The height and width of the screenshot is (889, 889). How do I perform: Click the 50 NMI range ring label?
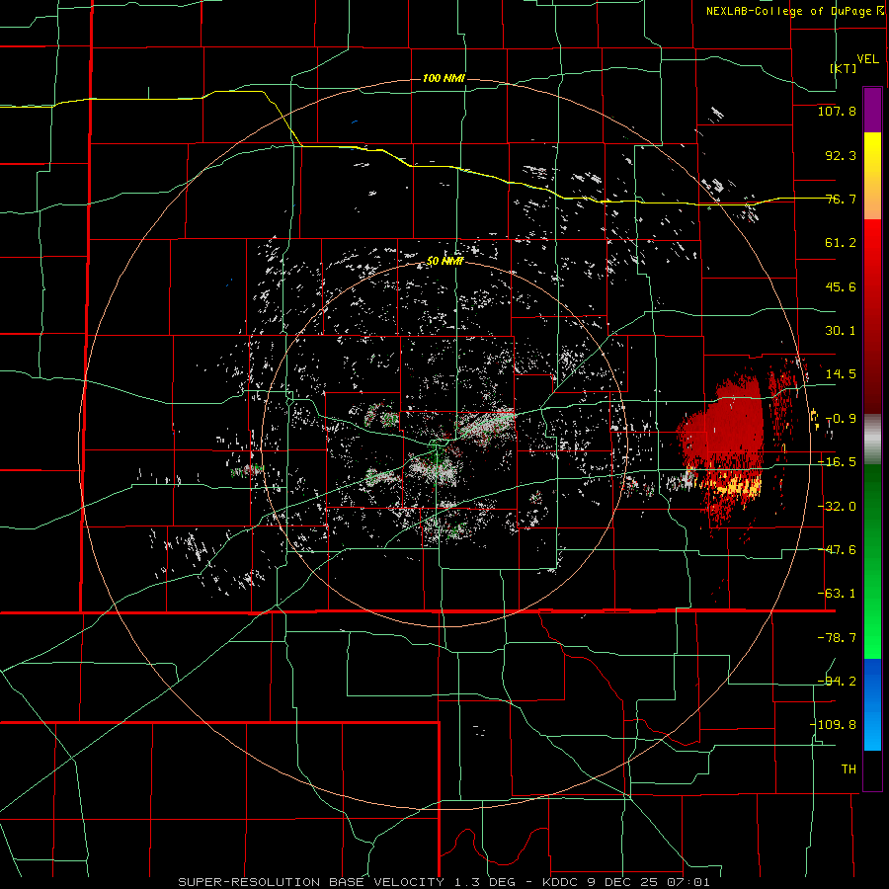pos(444,262)
